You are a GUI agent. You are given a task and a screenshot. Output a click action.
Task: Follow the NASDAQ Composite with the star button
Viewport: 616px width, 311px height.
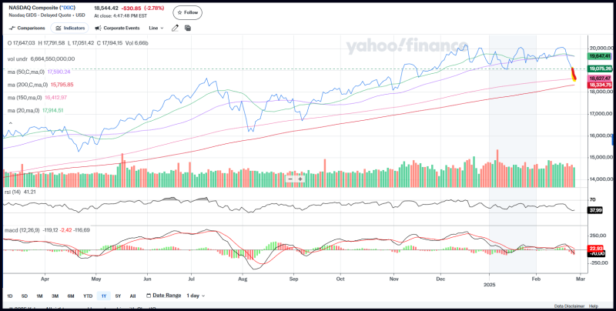click(x=188, y=12)
